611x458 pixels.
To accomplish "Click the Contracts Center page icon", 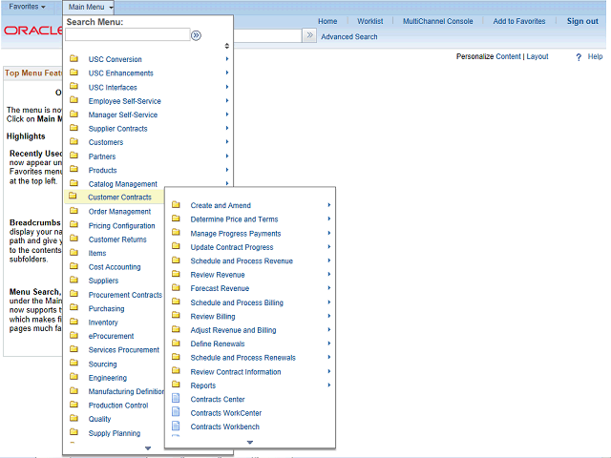I will [176, 399].
